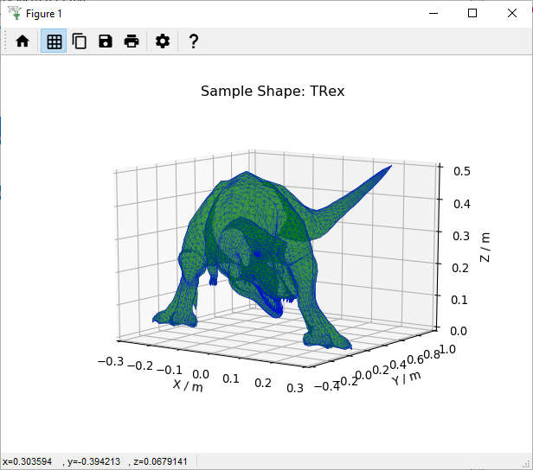Click the 'Z / m' axis label
533x470 pixels.
coord(485,247)
